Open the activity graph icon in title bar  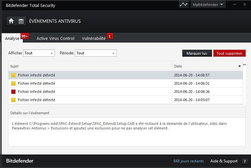pos(183,5)
